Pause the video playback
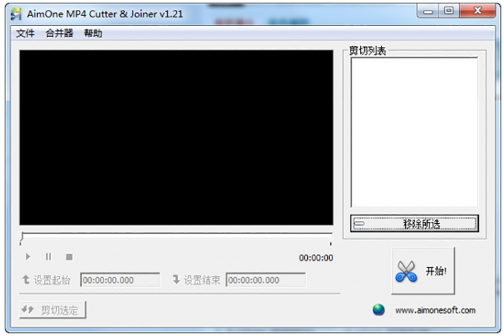The width and height of the screenshot is (504, 336). [48, 257]
